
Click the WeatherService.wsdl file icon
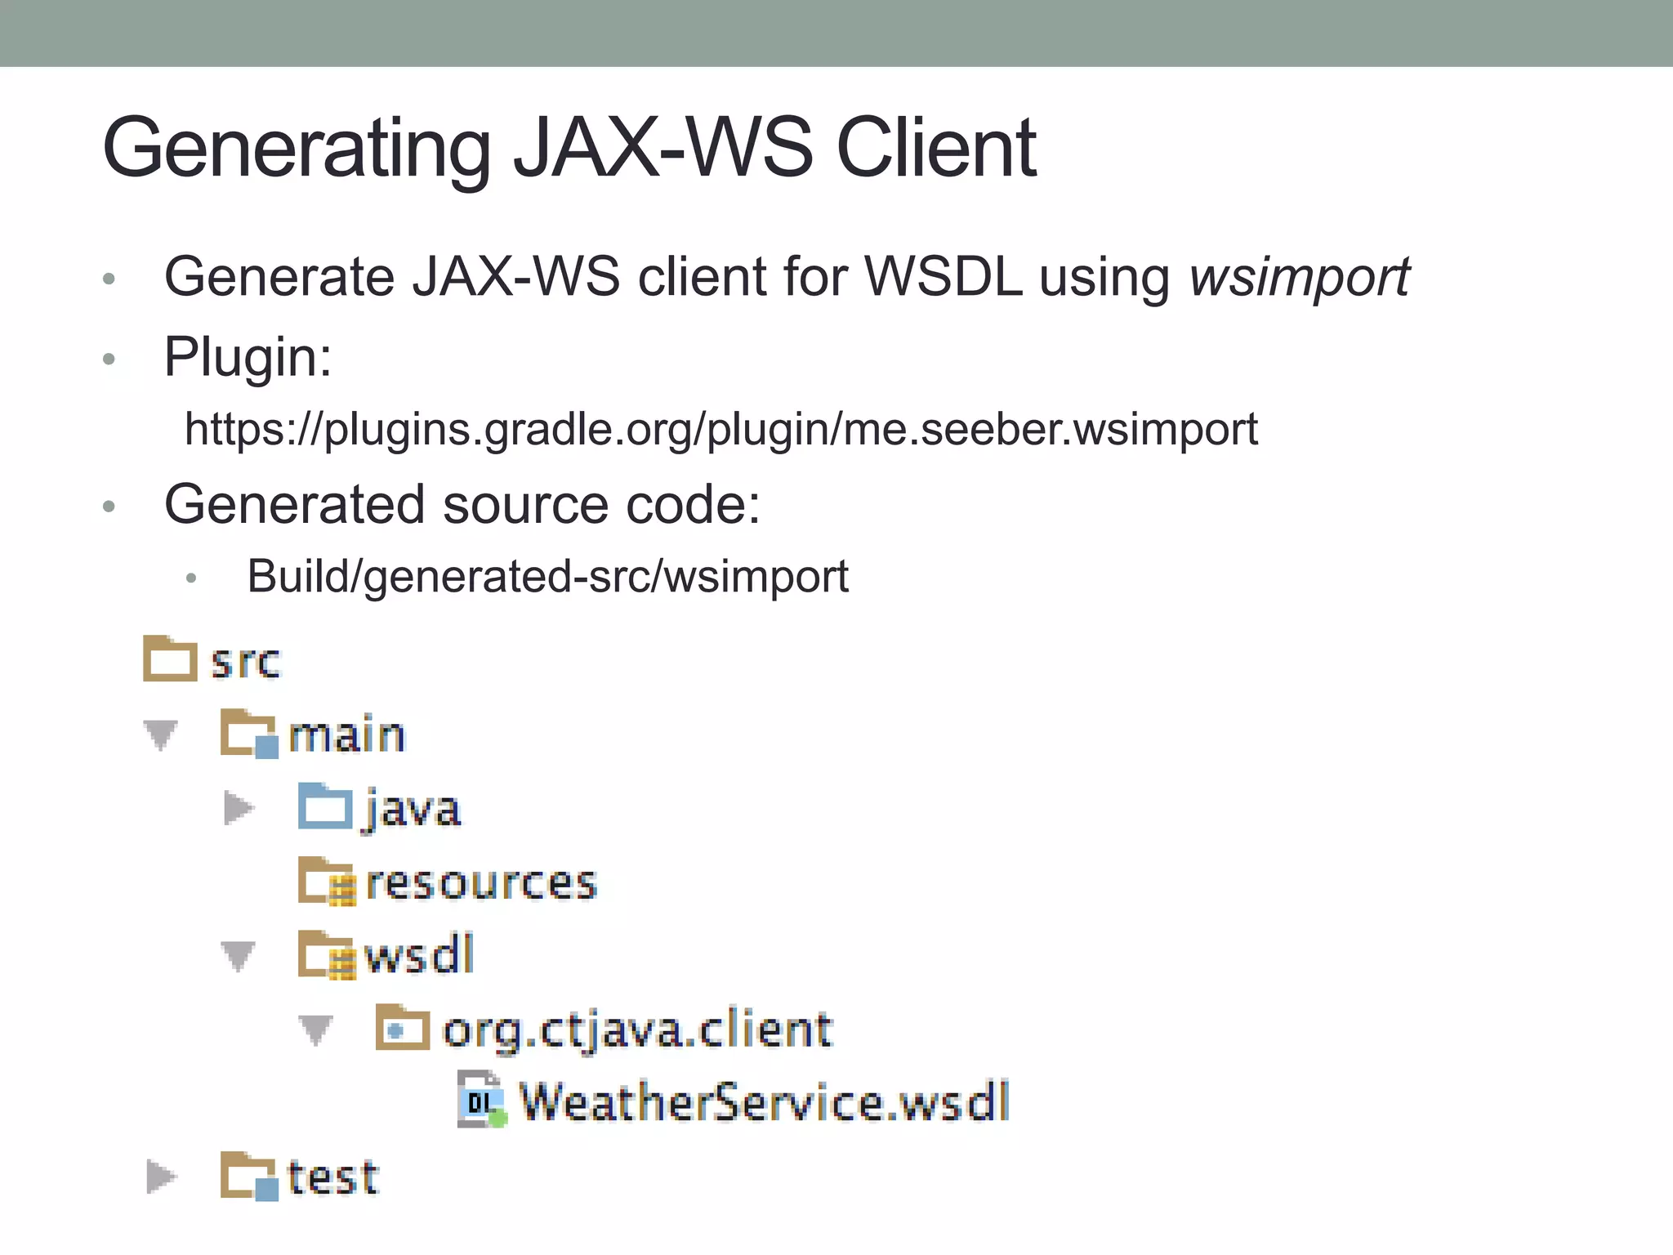(x=482, y=1100)
